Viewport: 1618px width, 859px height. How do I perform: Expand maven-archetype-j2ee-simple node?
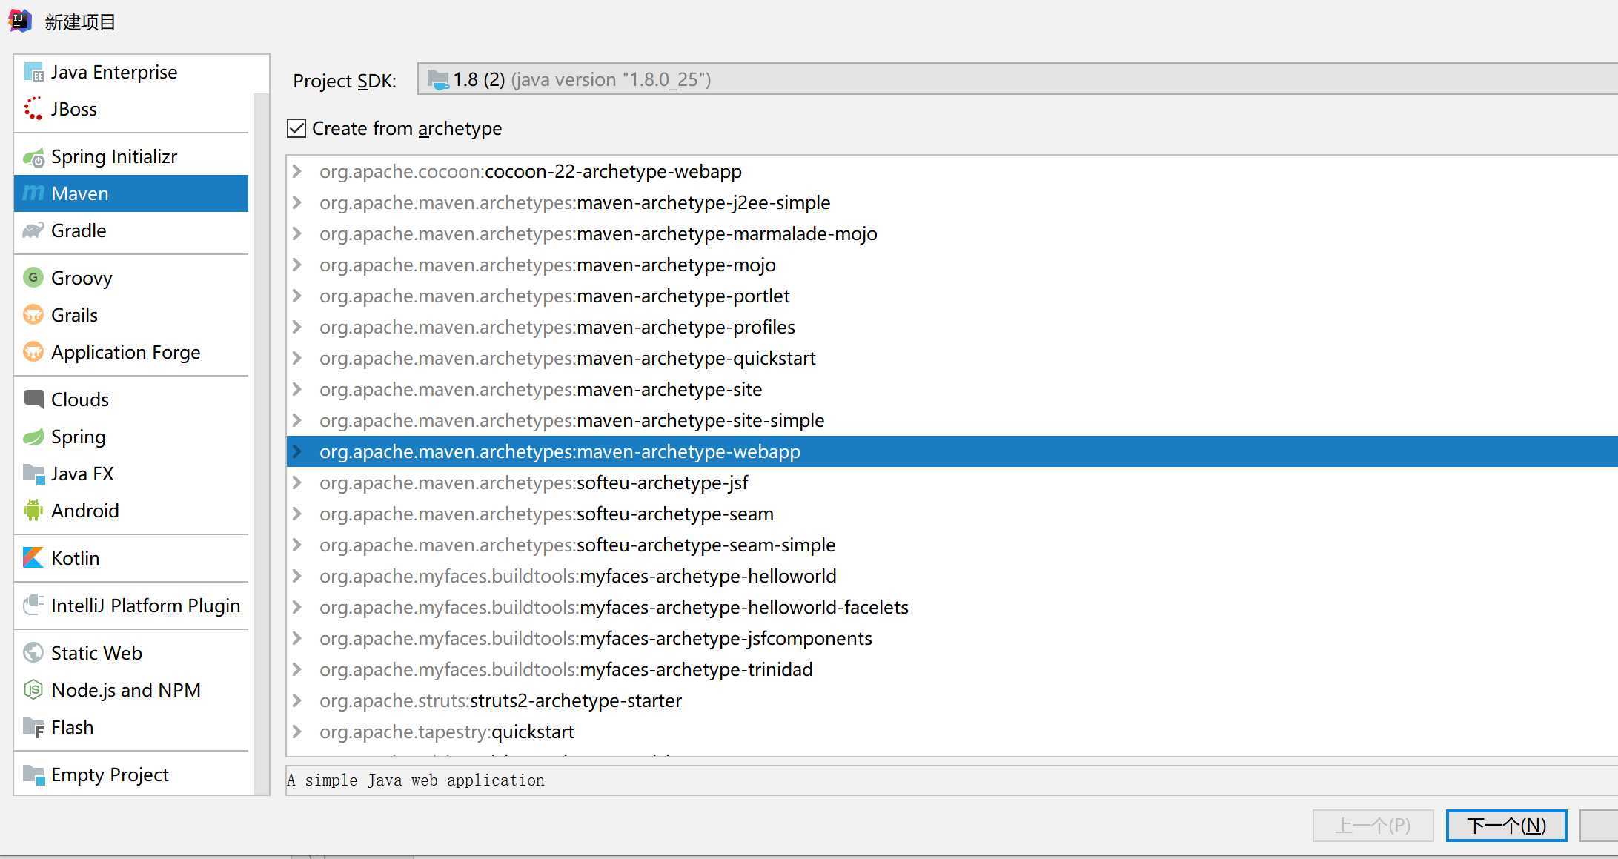(x=297, y=202)
